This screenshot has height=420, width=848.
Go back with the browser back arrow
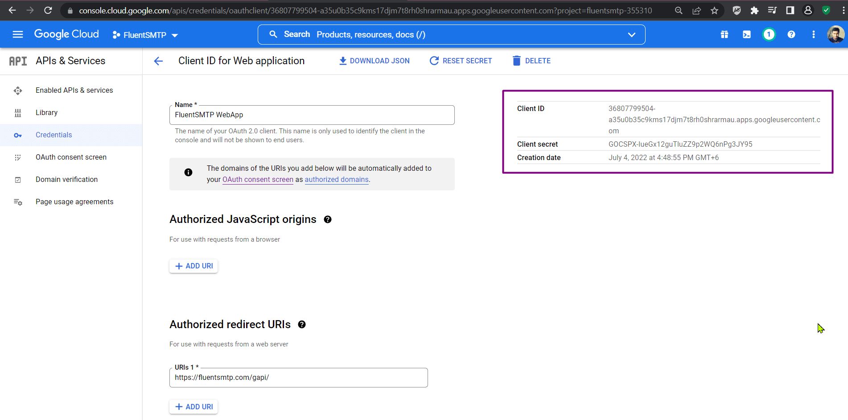point(12,10)
